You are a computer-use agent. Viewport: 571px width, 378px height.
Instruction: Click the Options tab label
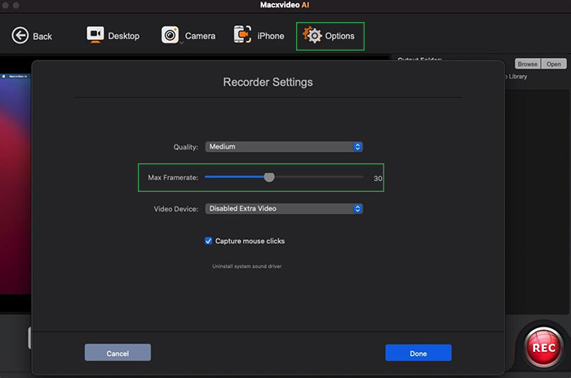pyautogui.click(x=340, y=36)
